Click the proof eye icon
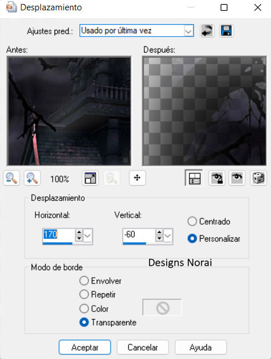 tap(237, 178)
